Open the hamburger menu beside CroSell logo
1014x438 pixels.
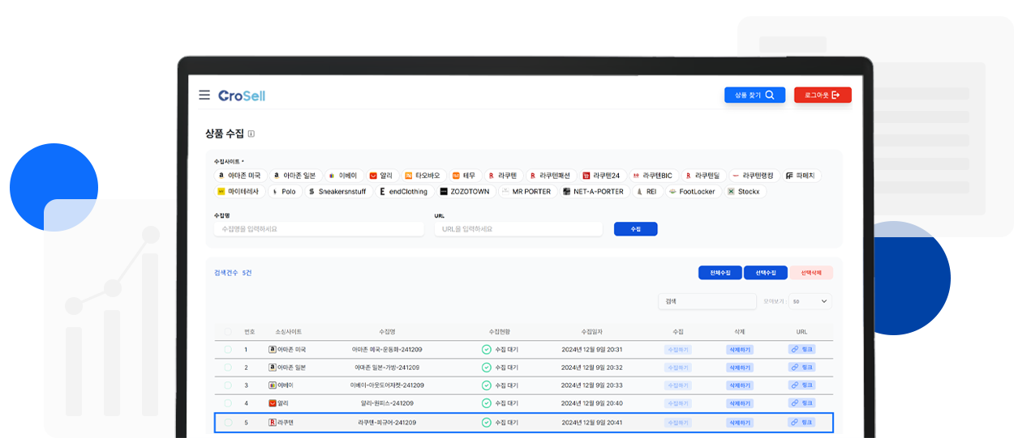pyautogui.click(x=204, y=96)
